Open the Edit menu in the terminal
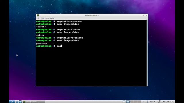 [x=42, y=18]
